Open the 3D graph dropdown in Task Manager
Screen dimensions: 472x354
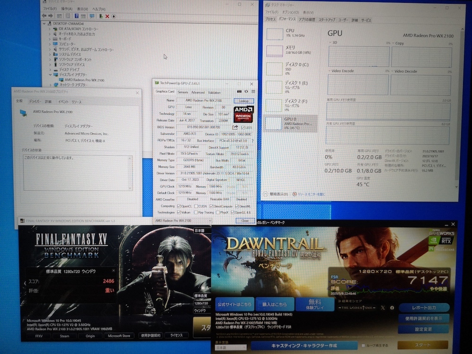click(330, 43)
